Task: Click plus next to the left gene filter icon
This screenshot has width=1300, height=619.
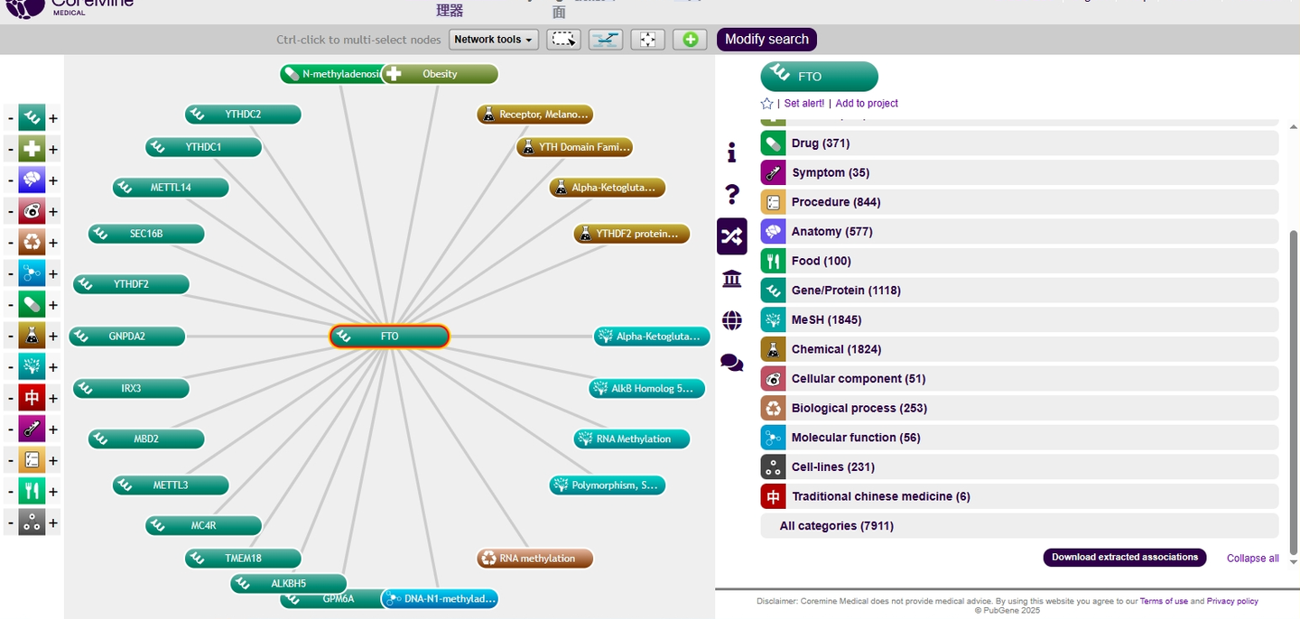Action: click(x=53, y=118)
